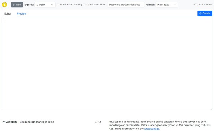Enable Open discussion checkbox
This screenshot has height=133, width=214.
pyautogui.click(x=84, y=5)
